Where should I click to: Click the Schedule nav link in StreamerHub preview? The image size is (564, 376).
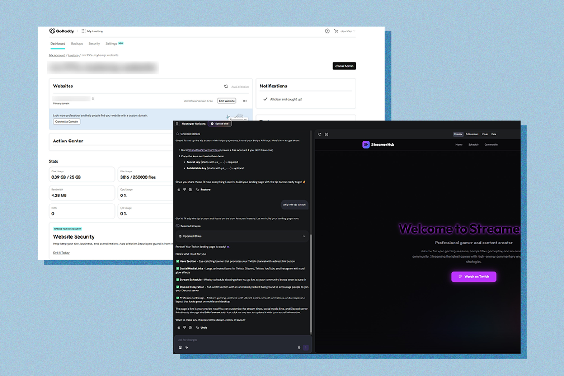[473, 145]
